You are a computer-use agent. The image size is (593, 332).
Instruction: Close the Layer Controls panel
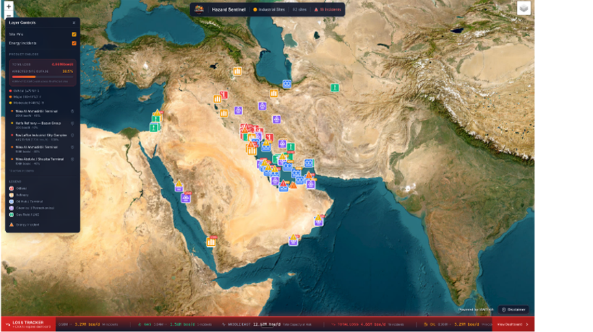(74, 22)
